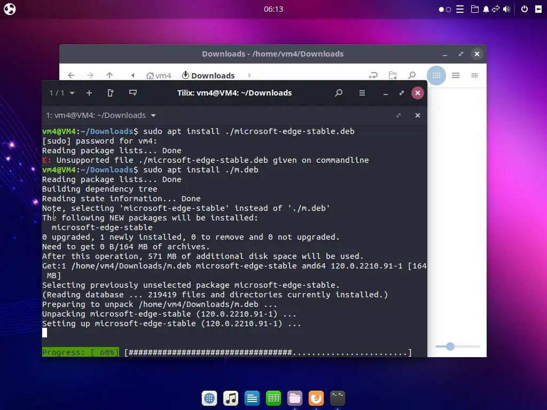547x410 pixels.
Task: Open network connection icon in top panel
Action: point(496,9)
